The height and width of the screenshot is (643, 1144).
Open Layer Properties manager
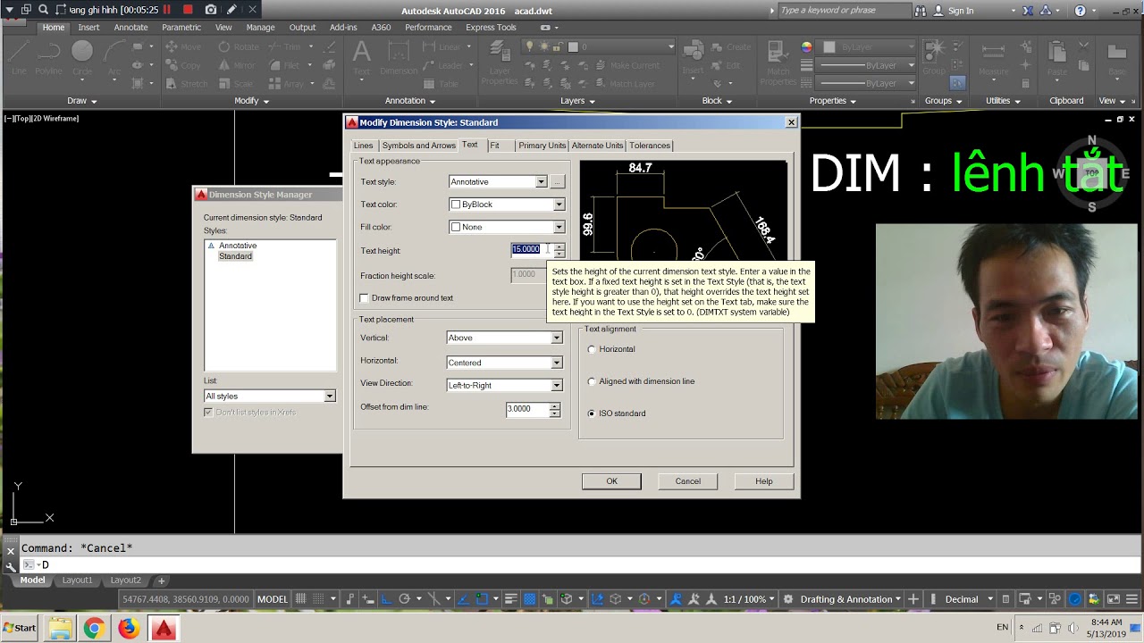point(500,63)
